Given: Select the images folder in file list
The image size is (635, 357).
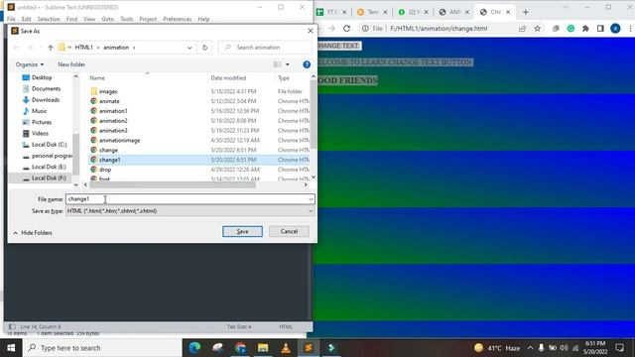Looking at the screenshot, I should coord(108,91).
